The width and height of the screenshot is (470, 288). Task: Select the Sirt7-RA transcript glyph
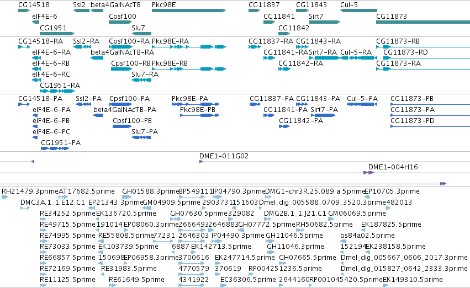pos(325,58)
